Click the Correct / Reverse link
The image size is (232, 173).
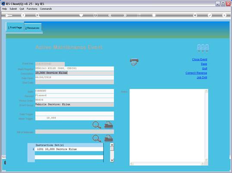196,73
